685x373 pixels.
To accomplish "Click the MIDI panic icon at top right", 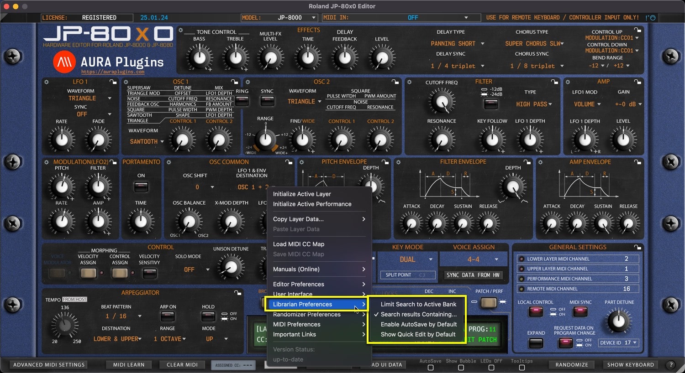I will 651,18.
